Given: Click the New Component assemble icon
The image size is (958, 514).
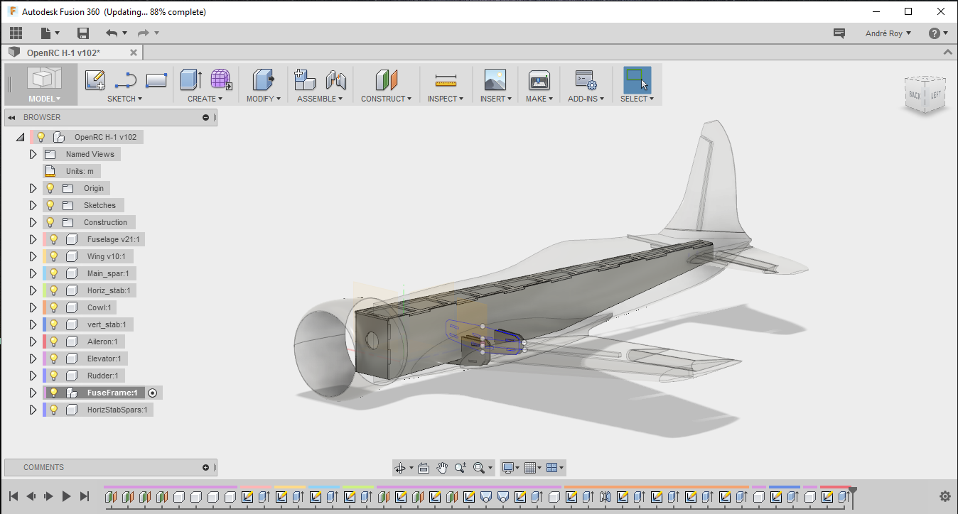Looking at the screenshot, I should click(304, 80).
